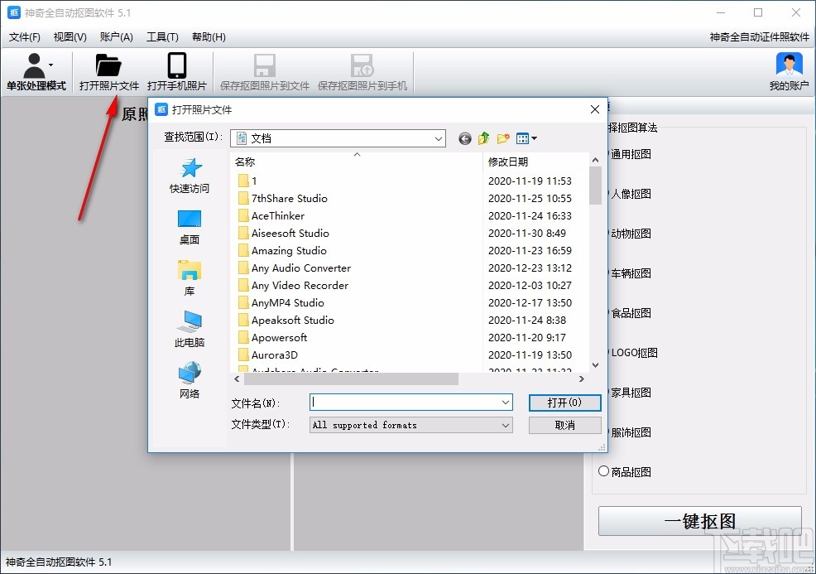Viewport: 816px width, 574px height.
Task: Select the Any Audio Converter folder
Action: (295, 268)
